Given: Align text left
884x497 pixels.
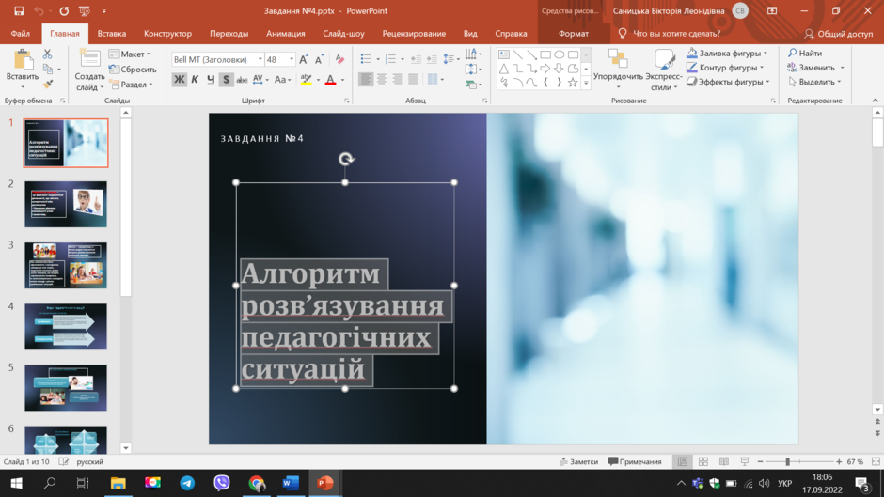Looking at the screenshot, I should point(366,80).
